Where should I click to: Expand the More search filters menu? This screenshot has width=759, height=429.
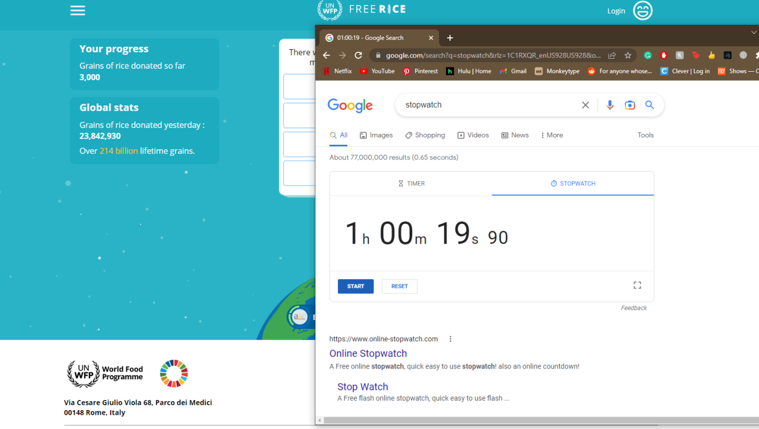pyautogui.click(x=552, y=135)
